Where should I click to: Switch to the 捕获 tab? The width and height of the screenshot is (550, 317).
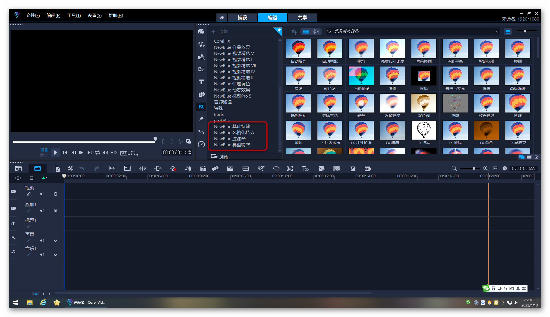(243, 17)
